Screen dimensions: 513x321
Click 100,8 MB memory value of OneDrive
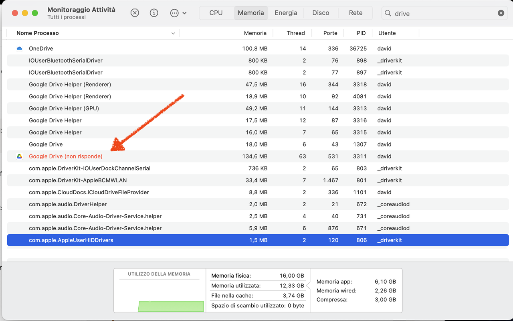point(255,49)
